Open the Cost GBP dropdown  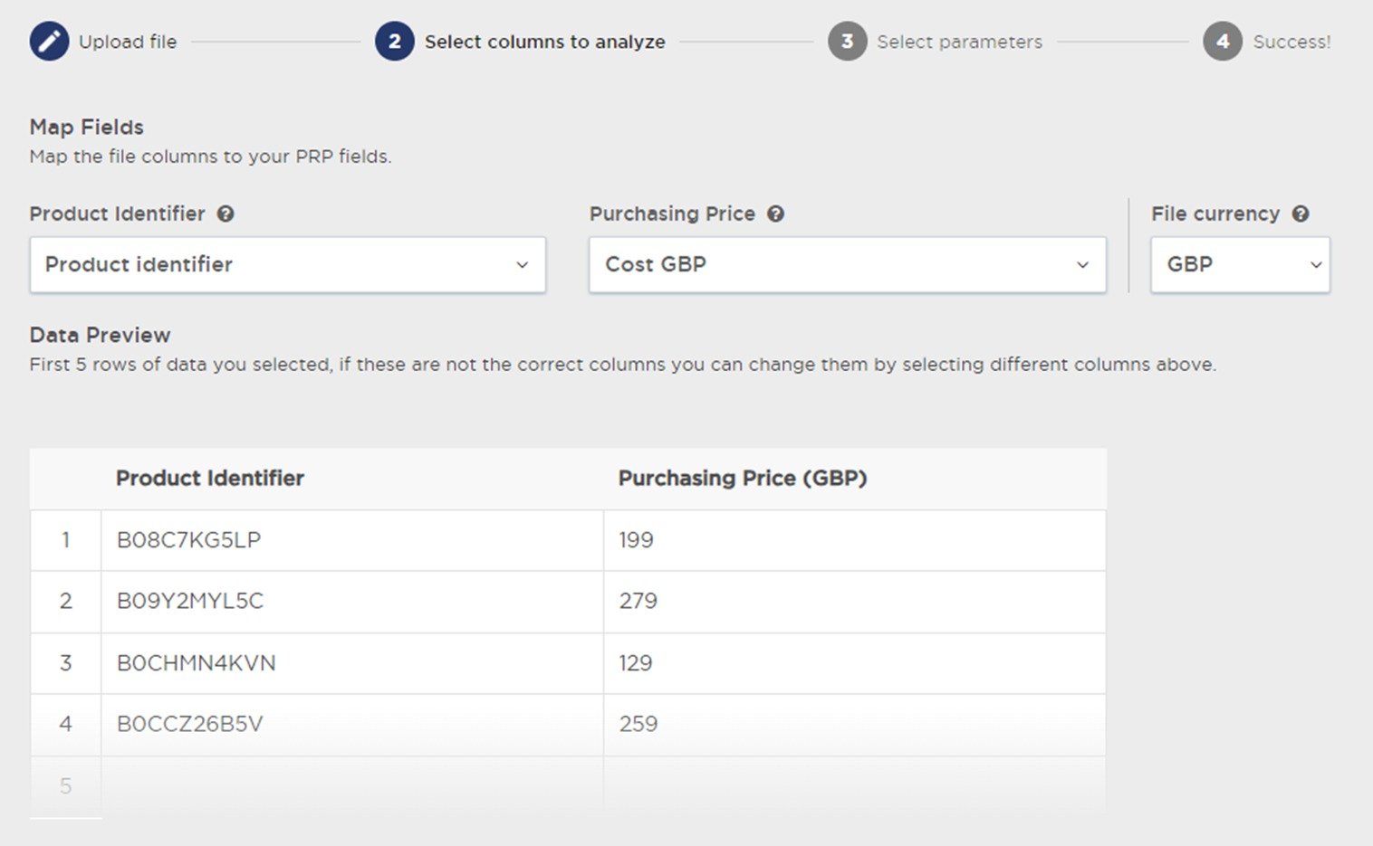[847, 265]
